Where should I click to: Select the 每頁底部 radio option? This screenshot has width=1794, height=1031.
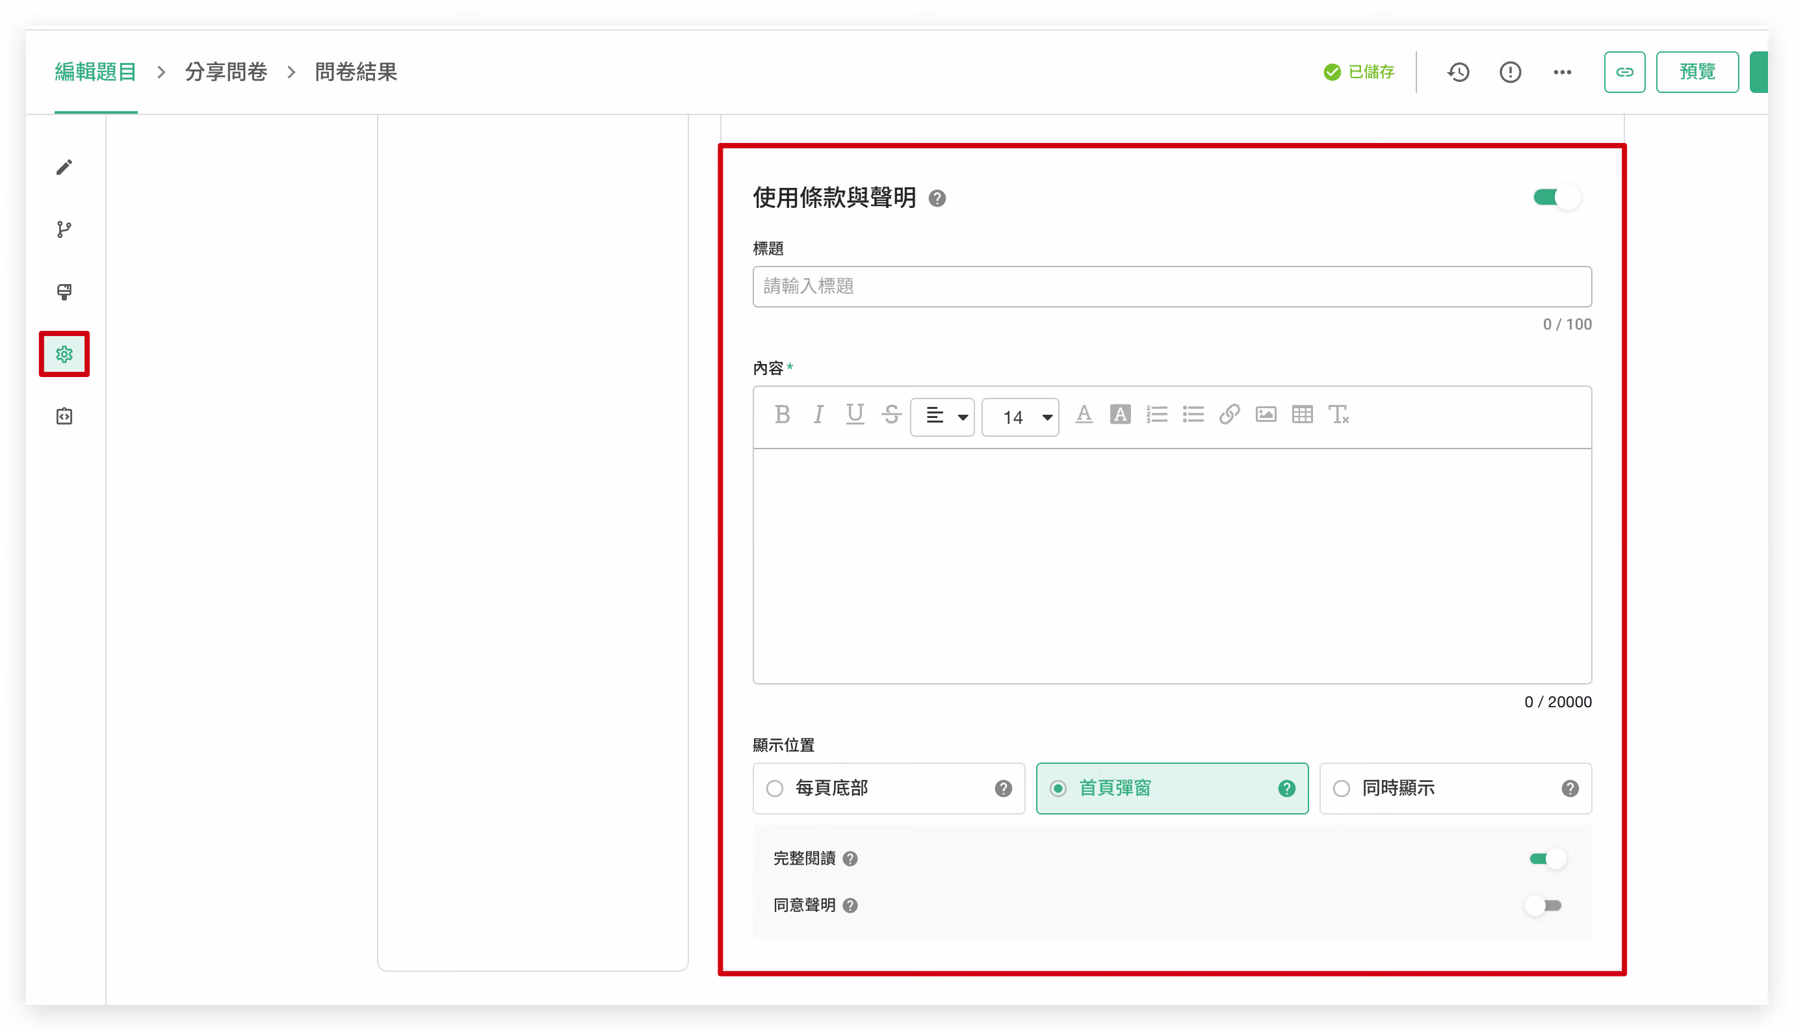tap(889, 789)
